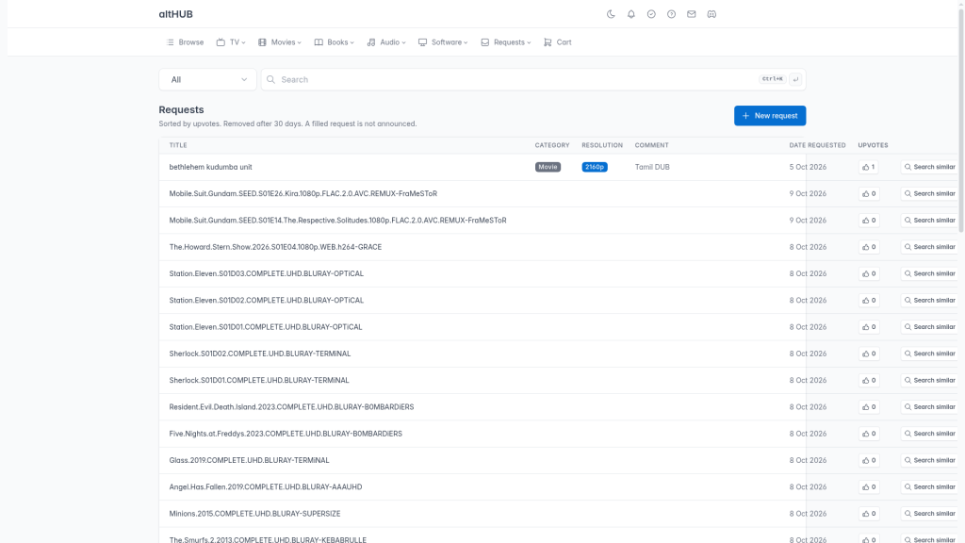Click the Date Requested column header
965x543 pixels.
pos(817,145)
